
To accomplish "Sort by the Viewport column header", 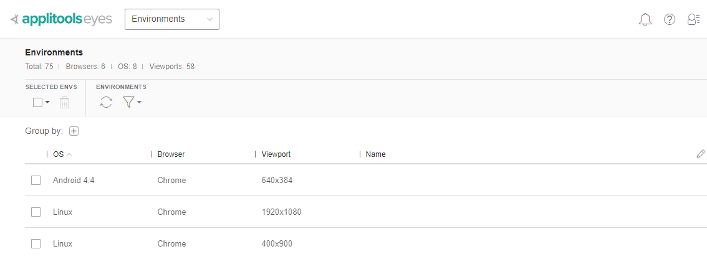I will [276, 154].
